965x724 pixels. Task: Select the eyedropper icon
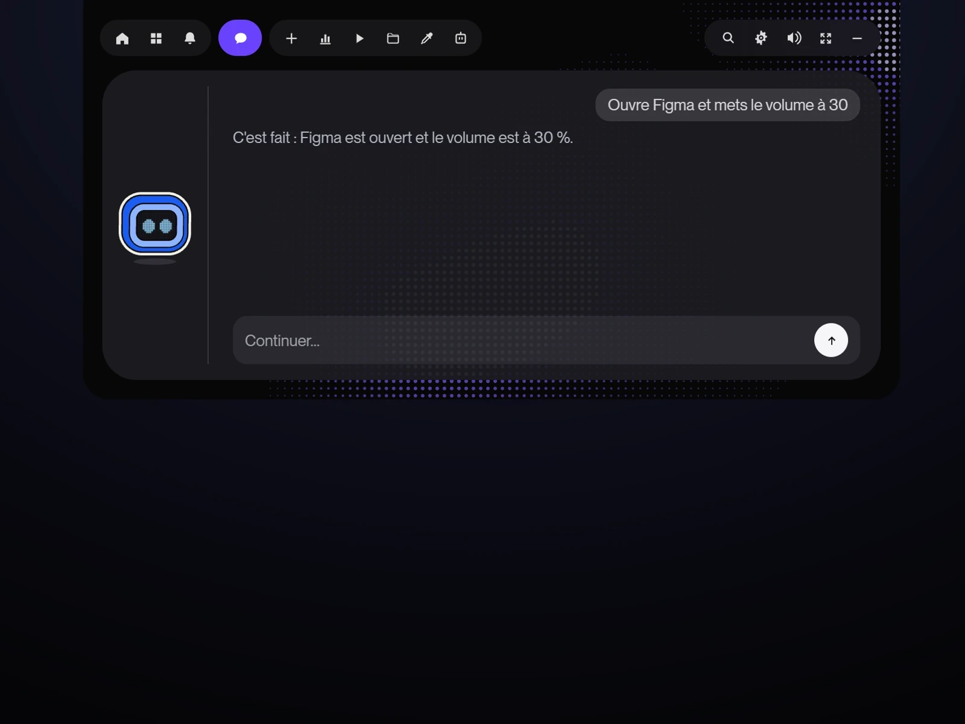click(427, 39)
